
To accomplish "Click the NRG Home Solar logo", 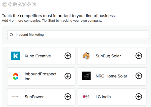I will tap(86, 76).
